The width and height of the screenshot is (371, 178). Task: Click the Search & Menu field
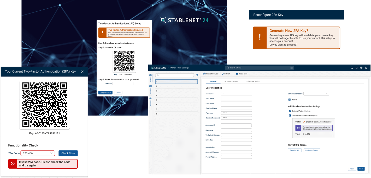[260, 68]
